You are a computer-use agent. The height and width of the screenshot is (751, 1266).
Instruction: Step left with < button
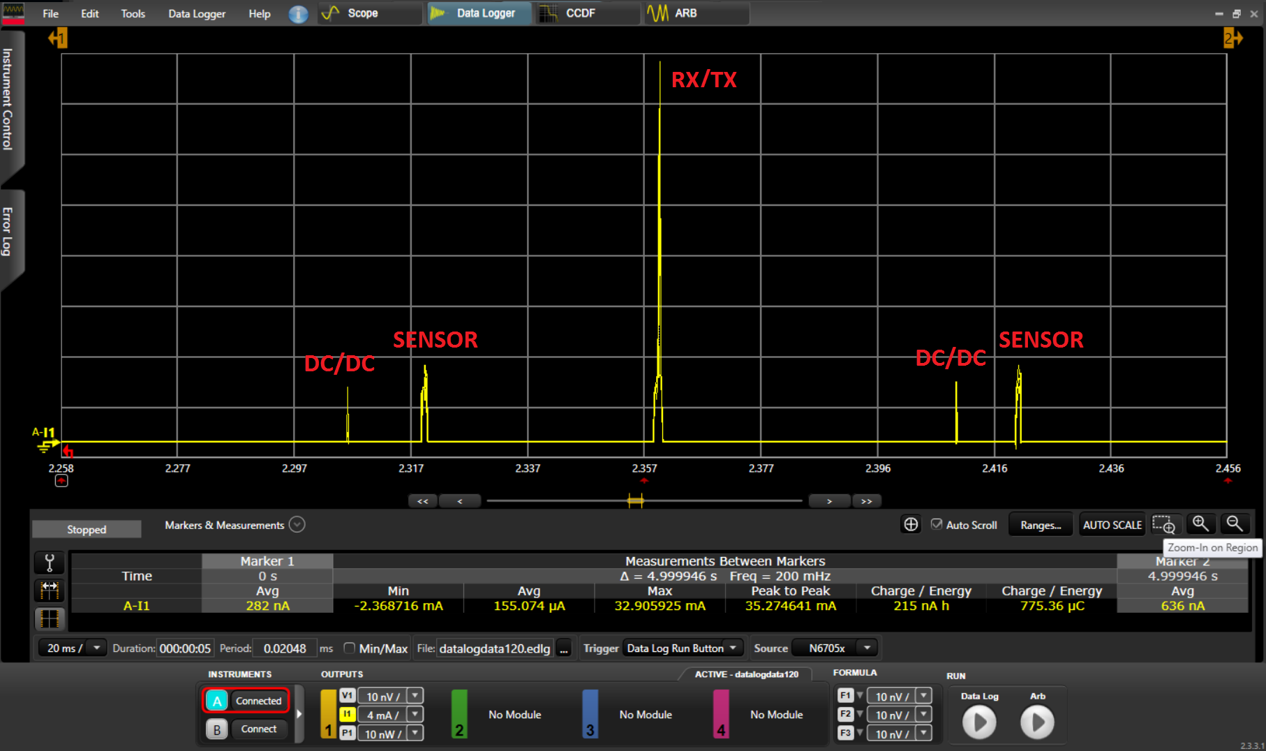(x=460, y=501)
